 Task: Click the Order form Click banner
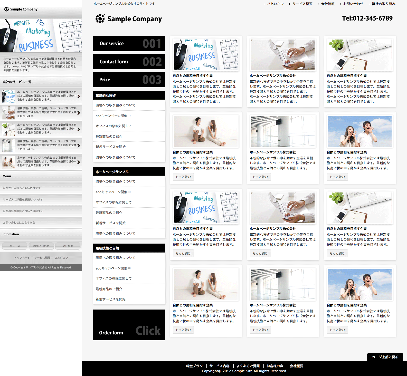click(129, 325)
